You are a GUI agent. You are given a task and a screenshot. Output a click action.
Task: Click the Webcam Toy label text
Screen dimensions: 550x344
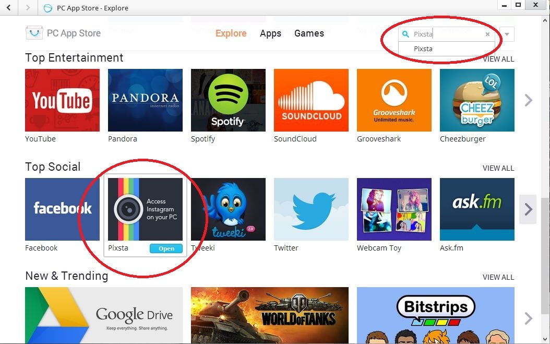(x=379, y=248)
